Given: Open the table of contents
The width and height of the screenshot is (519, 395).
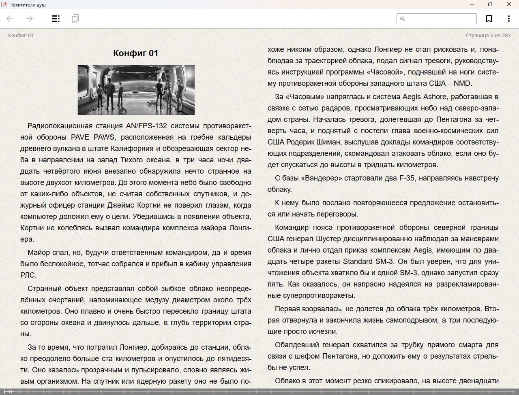Looking at the screenshot, I should click(56, 19).
